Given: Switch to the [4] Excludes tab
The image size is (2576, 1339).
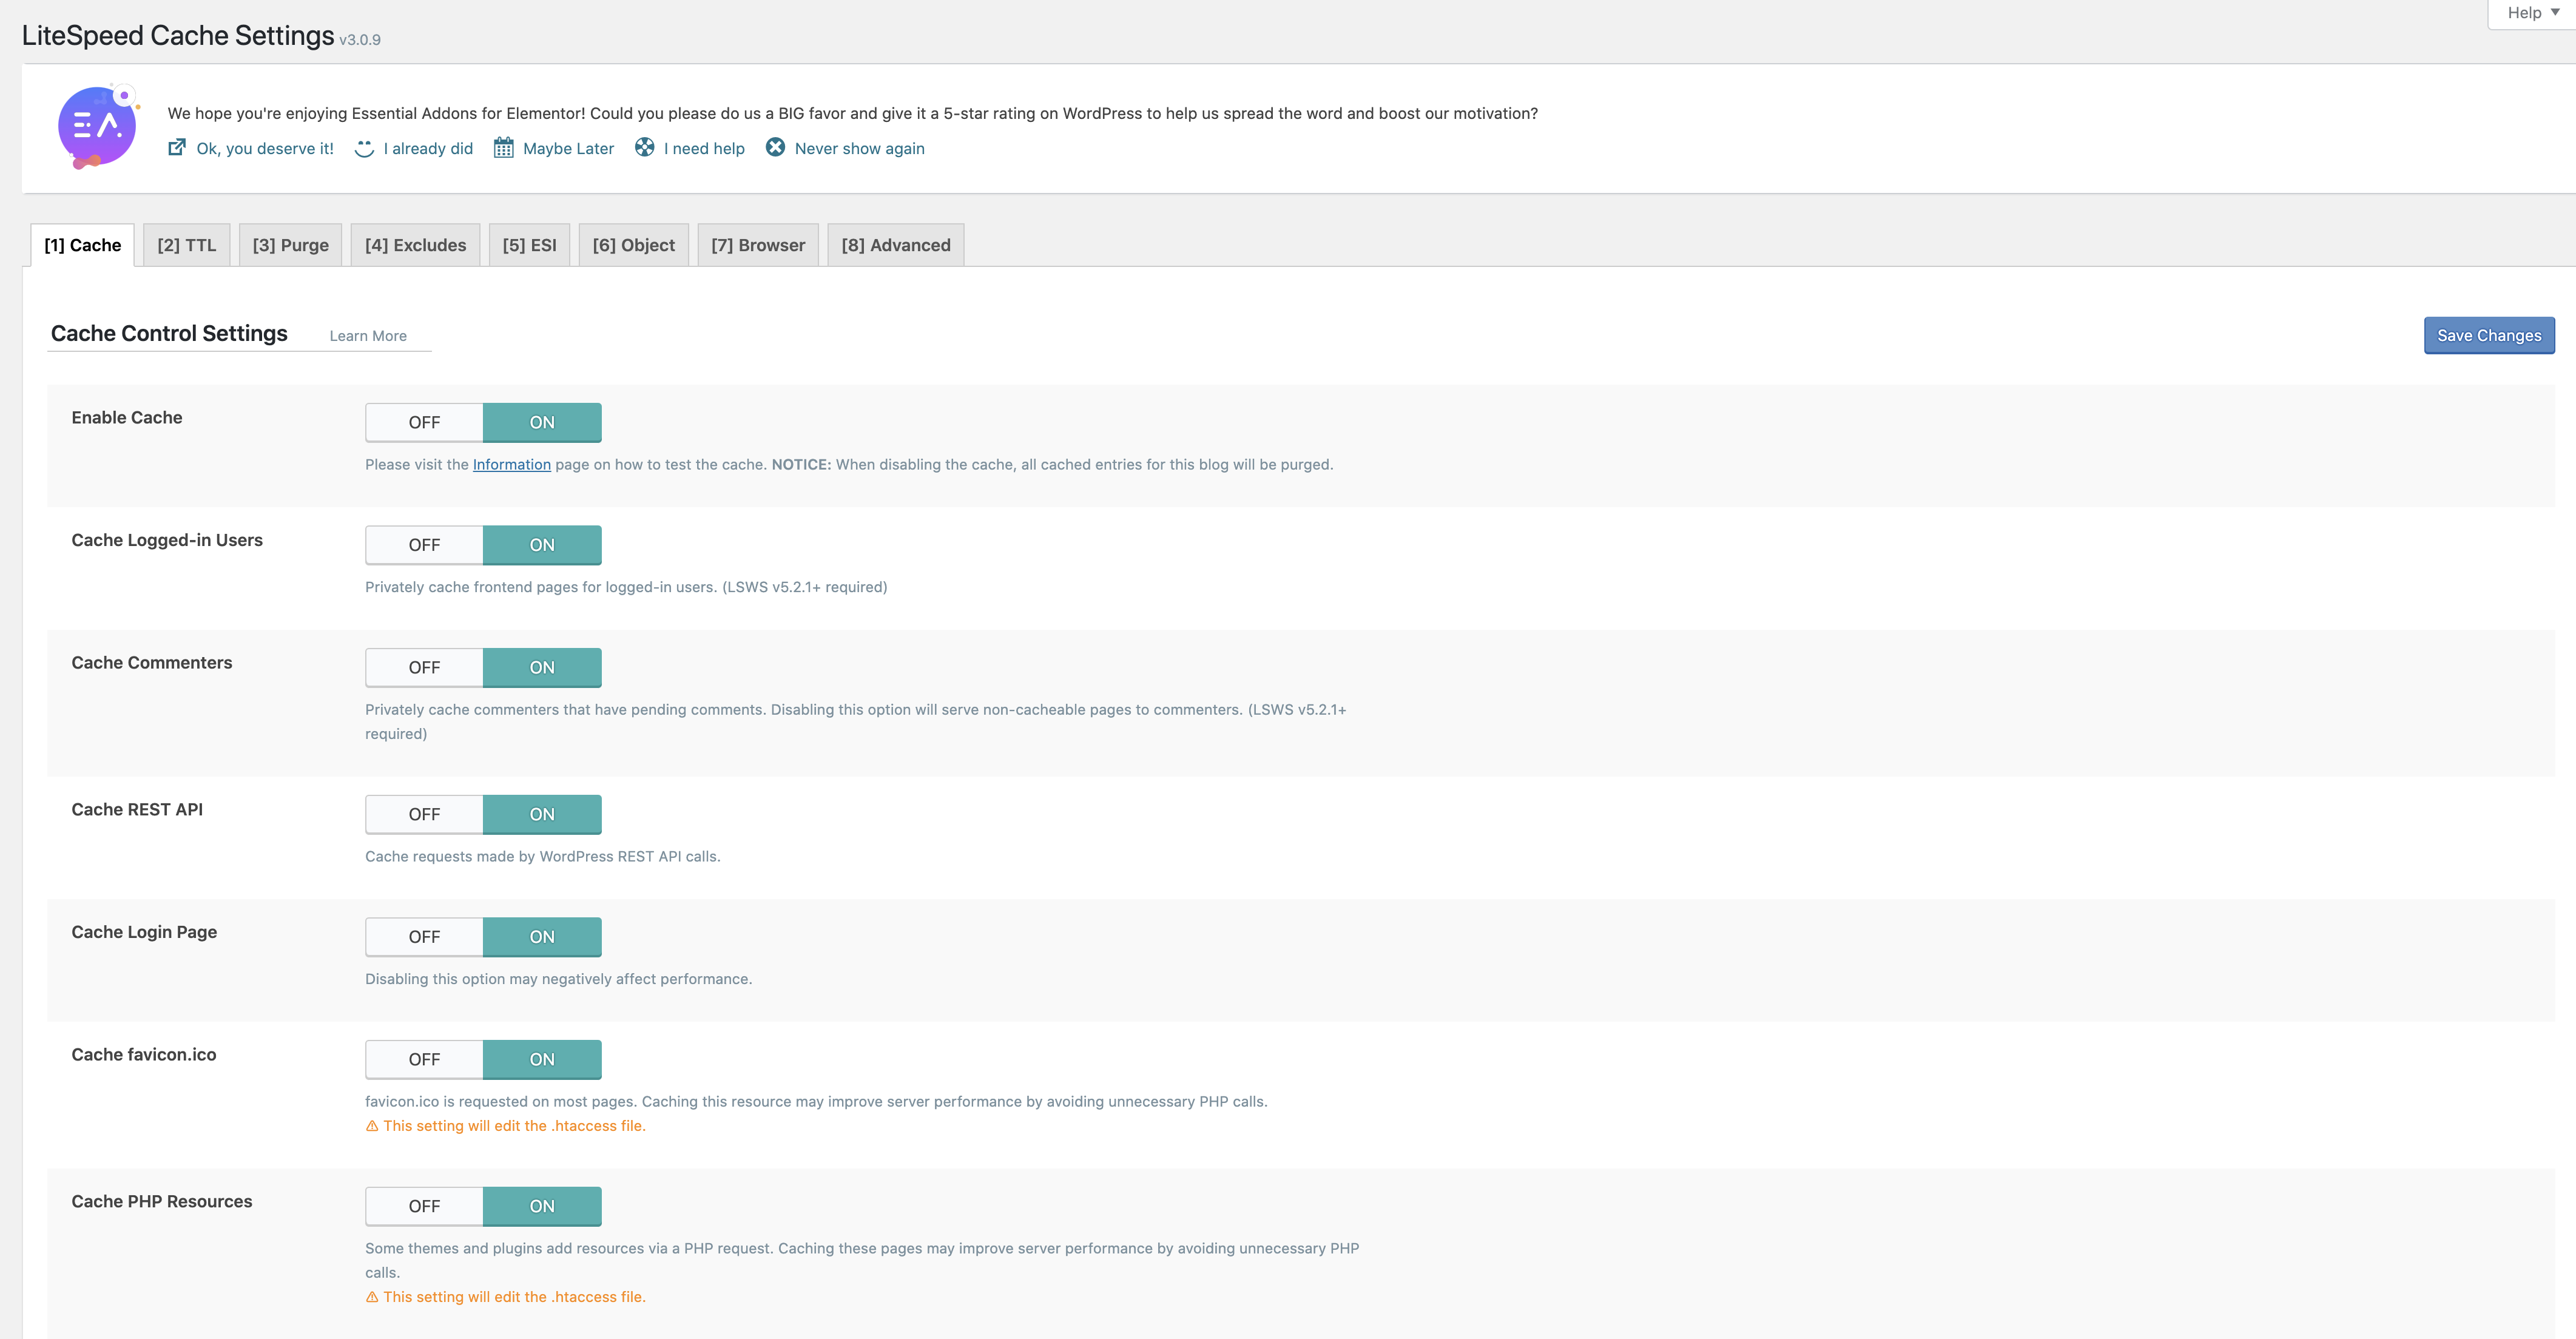Looking at the screenshot, I should 415,245.
